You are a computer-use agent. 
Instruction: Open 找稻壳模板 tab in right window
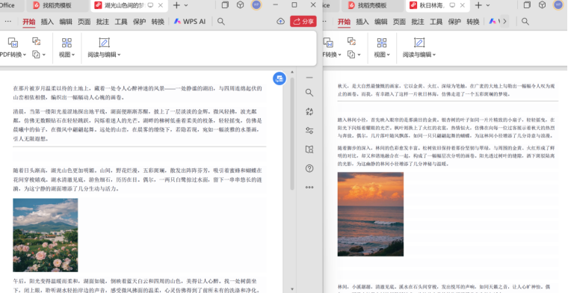372,5
